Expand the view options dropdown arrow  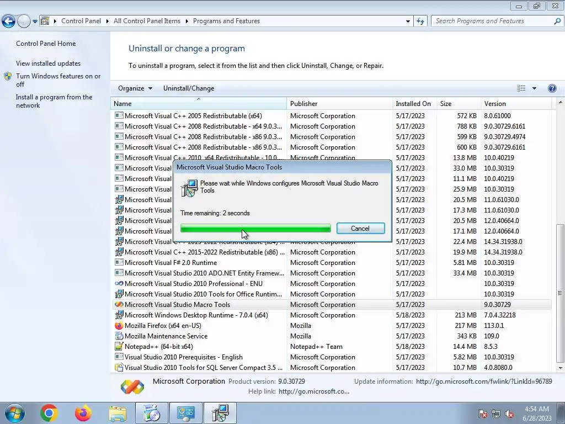[x=534, y=88]
